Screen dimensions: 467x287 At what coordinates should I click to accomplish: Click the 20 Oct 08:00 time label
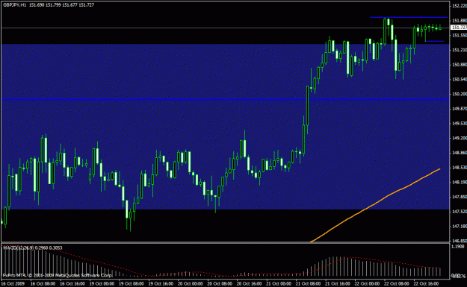pyautogui.click(x=220, y=283)
